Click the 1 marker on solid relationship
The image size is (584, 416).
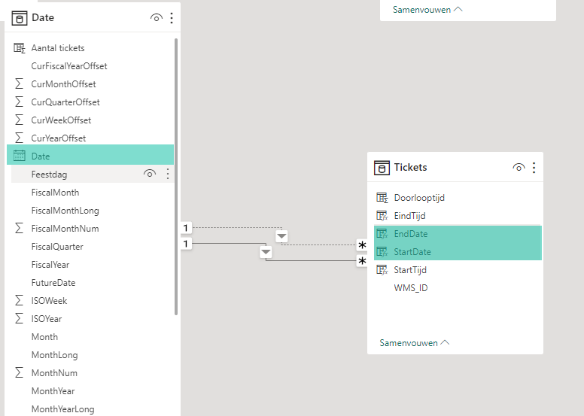pyautogui.click(x=186, y=244)
